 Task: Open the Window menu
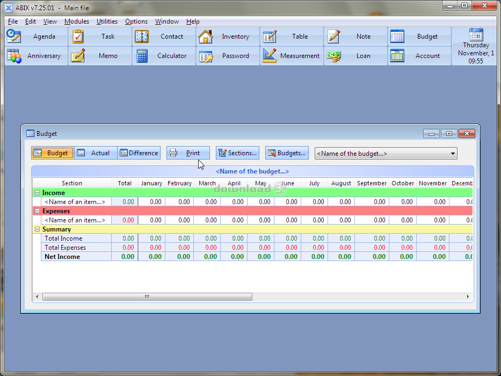coord(167,21)
